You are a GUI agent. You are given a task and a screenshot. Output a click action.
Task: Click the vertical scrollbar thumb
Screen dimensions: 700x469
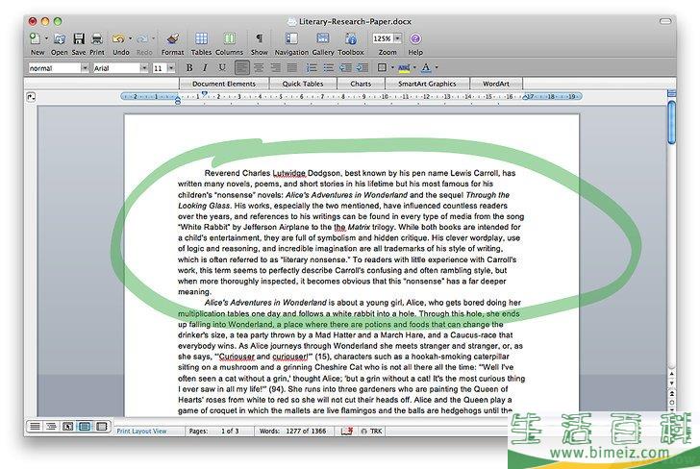coord(671,122)
